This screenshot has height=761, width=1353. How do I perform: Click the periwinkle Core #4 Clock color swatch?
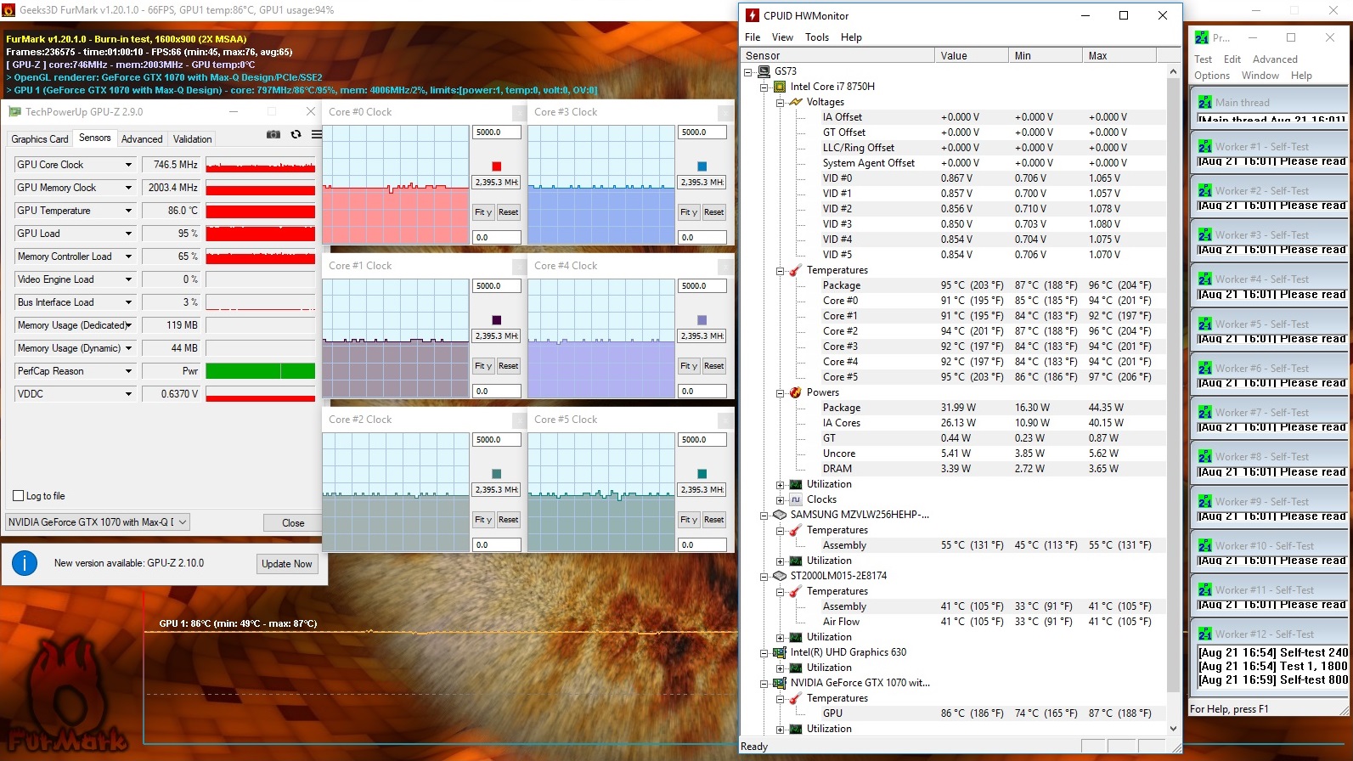point(702,320)
